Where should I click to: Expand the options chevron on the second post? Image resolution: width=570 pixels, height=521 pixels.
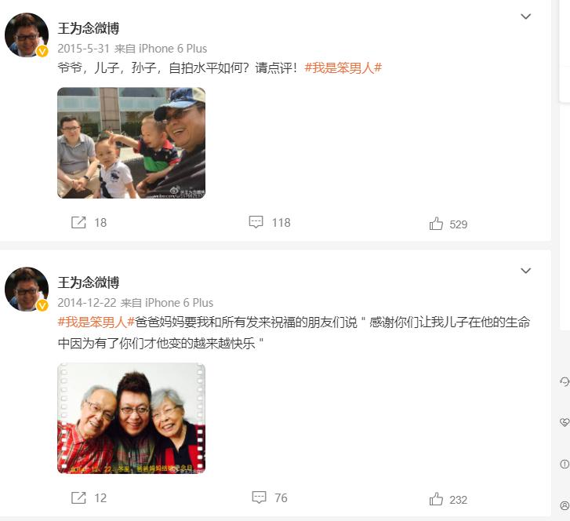click(x=525, y=271)
